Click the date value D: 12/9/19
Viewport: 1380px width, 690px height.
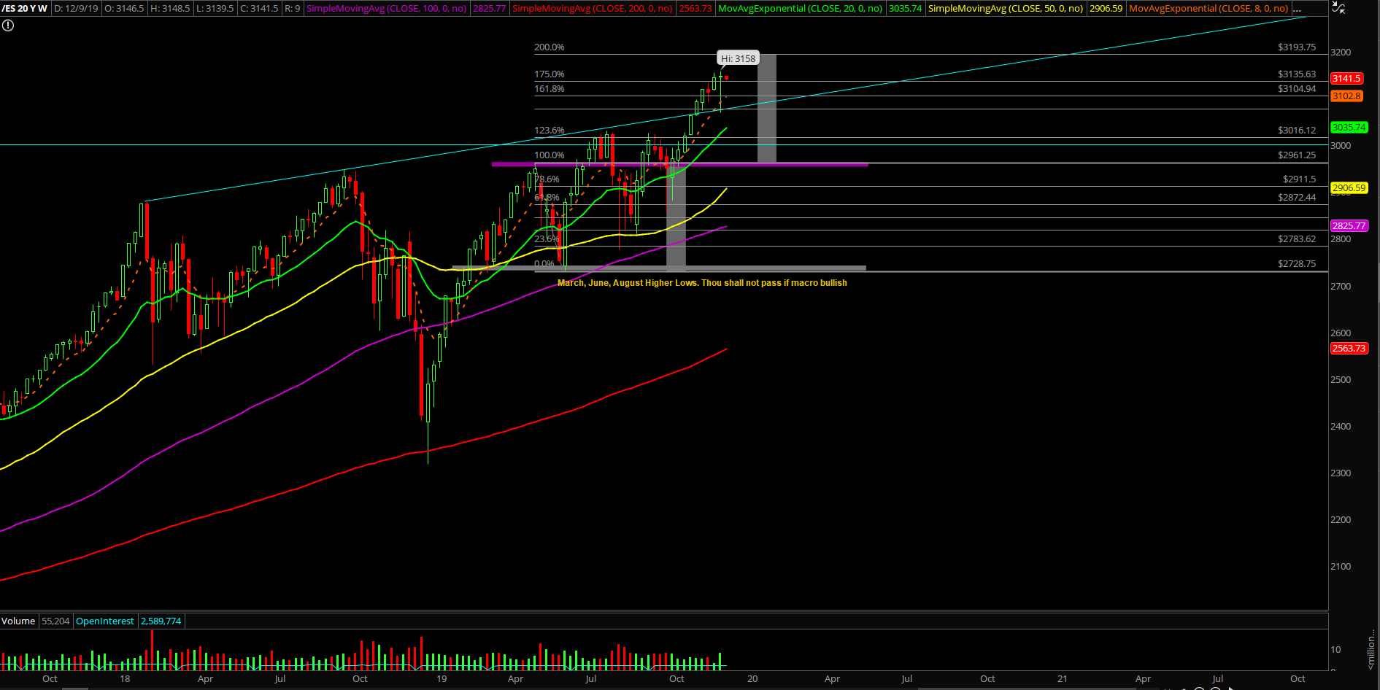click(x=76, y=9)
